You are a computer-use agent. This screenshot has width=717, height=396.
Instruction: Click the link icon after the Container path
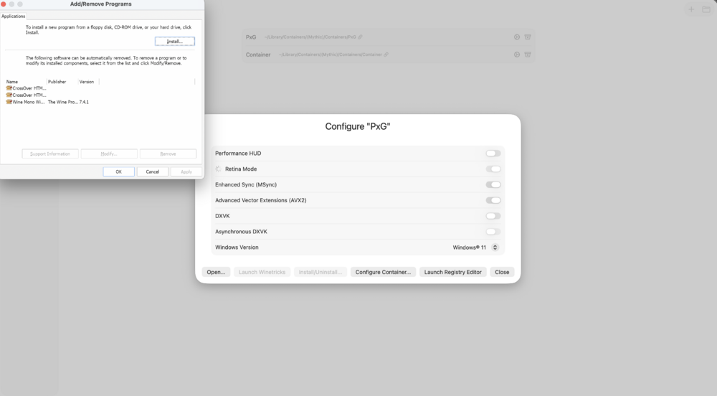click(x=386, y=55)
